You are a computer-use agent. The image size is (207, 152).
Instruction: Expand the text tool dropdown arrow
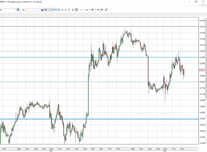click(90, 10)
